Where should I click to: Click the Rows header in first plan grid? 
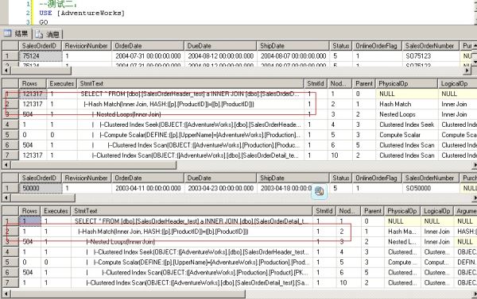[33, 83]
